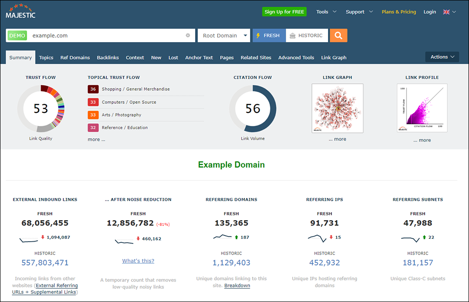Expand the language selector chevron
469x302 pixels.
[454, 12]
